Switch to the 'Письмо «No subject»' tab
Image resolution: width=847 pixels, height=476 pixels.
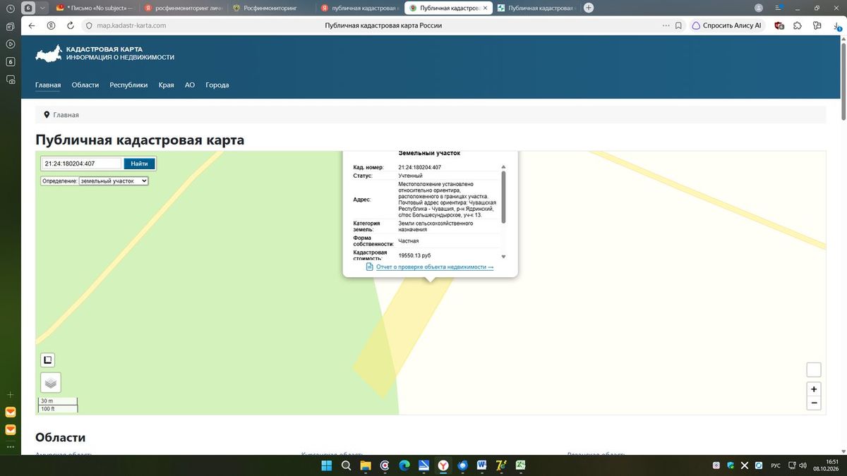tap(94, 8)
